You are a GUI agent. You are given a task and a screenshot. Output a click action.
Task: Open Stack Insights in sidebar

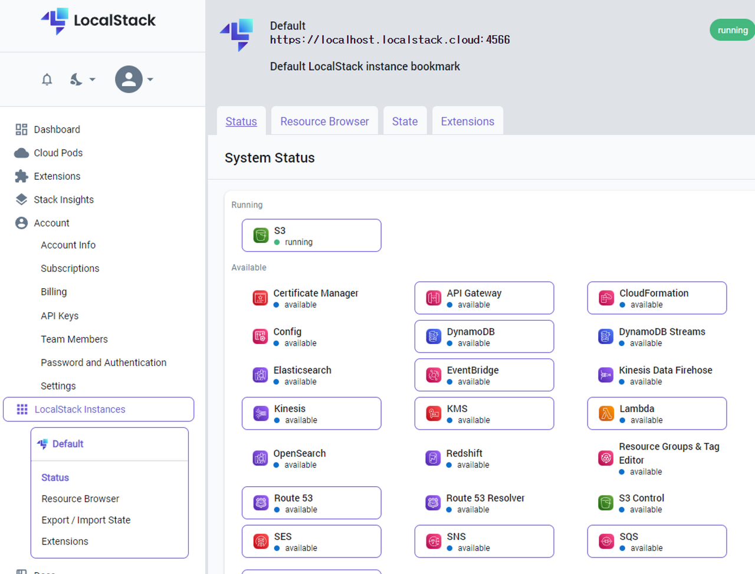pos(64,200)
